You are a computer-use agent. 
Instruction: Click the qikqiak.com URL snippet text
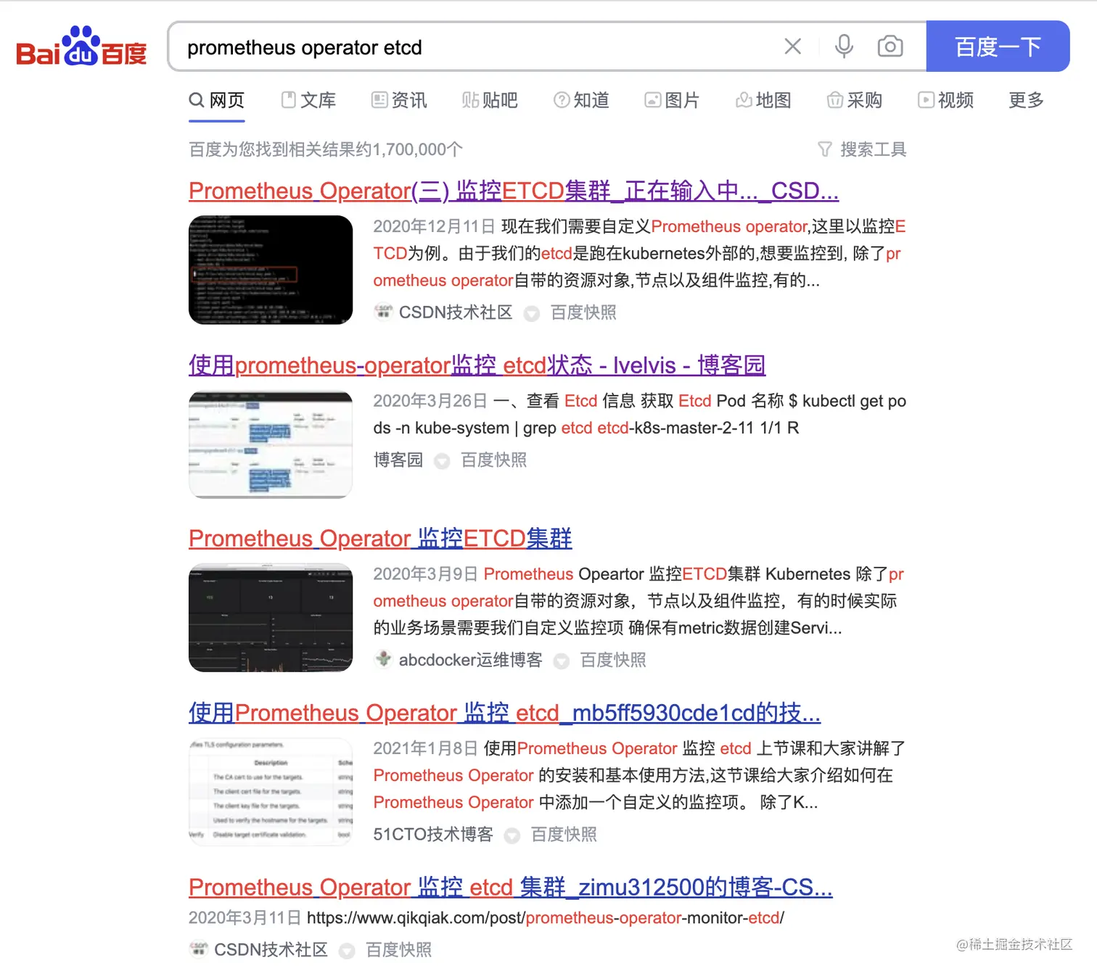click(x=546, y=918)
